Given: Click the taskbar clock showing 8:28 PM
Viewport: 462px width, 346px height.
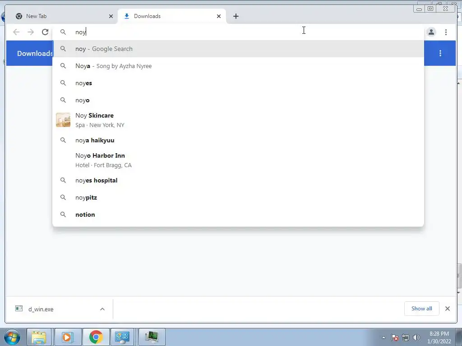Looking at the screenshot, I should [x=439, y=337].
